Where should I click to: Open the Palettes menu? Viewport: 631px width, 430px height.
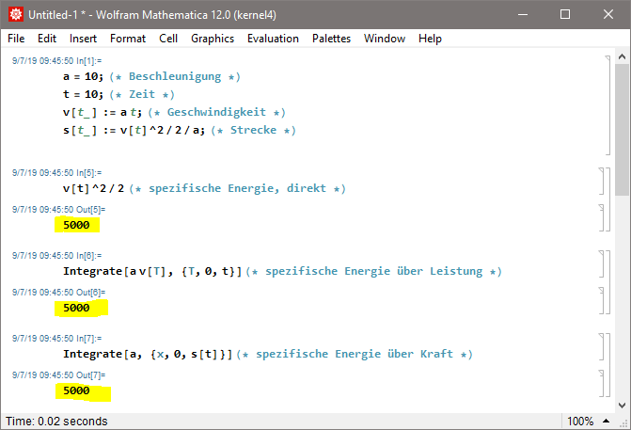click(331, 39)
